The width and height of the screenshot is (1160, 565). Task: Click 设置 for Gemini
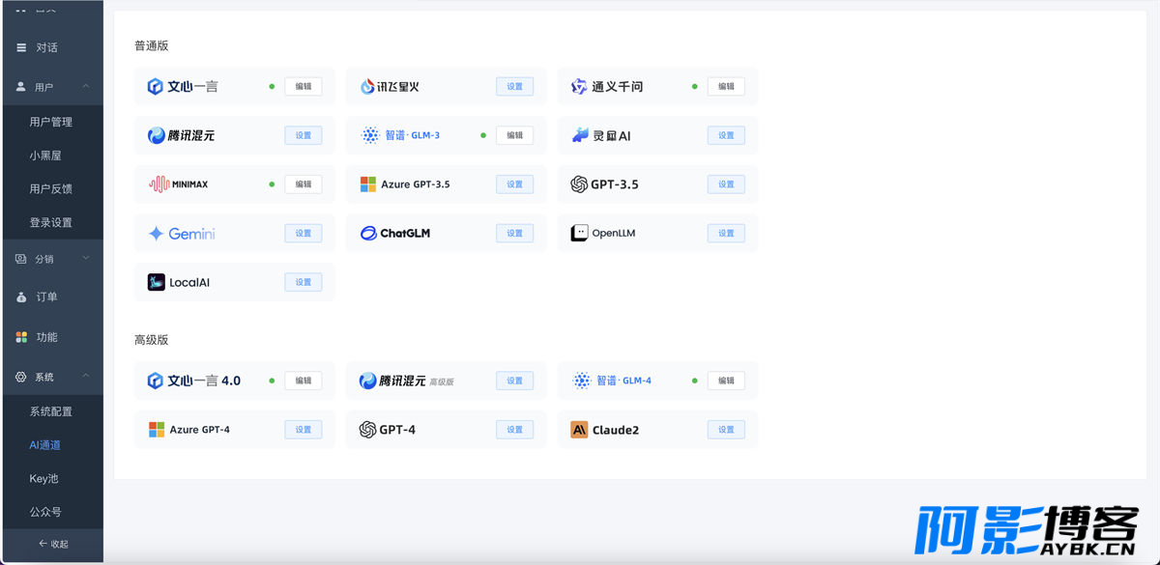(304, 234)
